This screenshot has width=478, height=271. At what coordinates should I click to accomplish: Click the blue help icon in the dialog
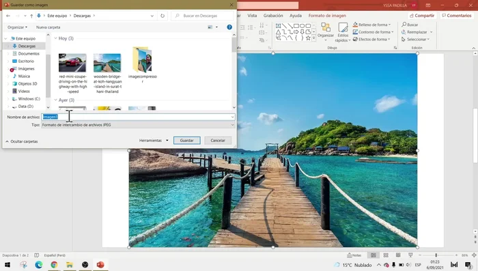pyautogui.click(x=229, y=27)
